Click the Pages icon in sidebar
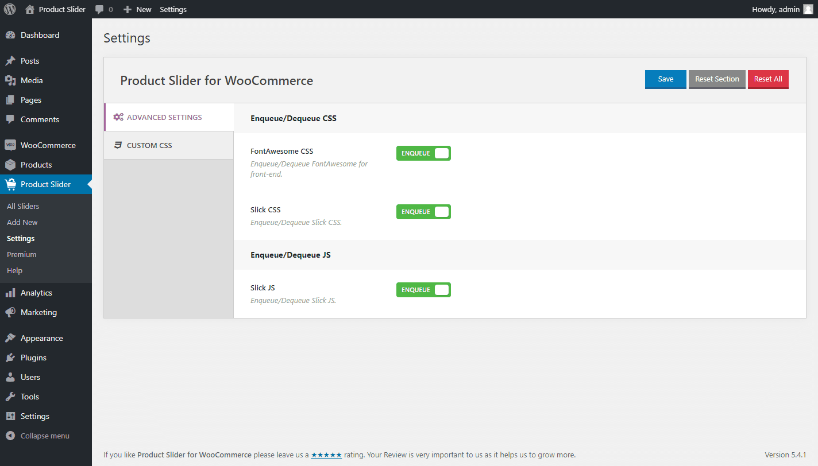This screenshot has height=466, width=818. pos(10,100)
